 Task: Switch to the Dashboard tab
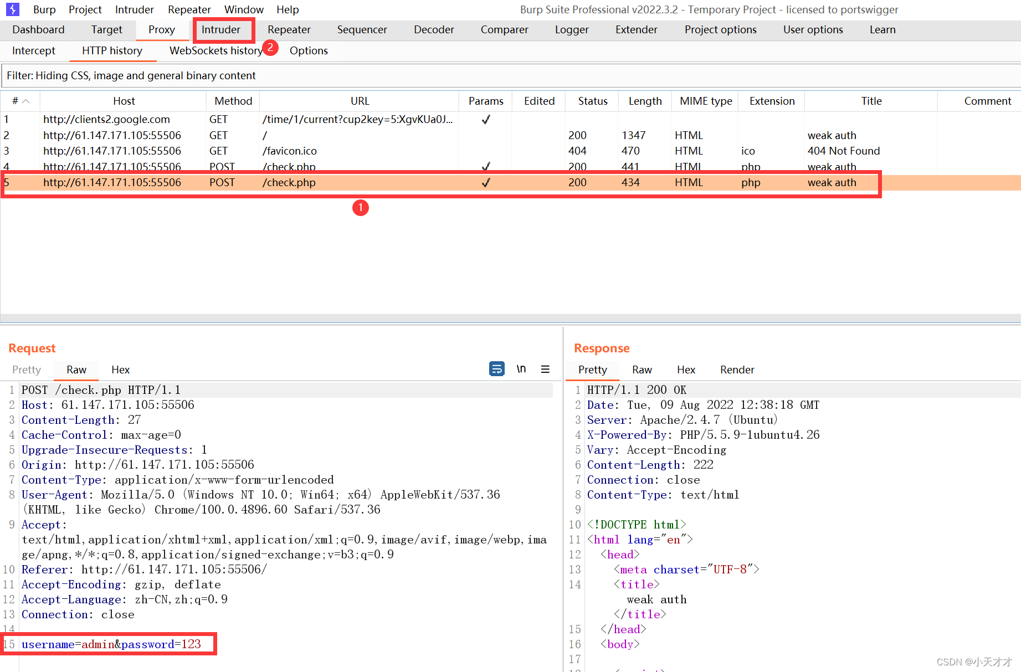38,30
